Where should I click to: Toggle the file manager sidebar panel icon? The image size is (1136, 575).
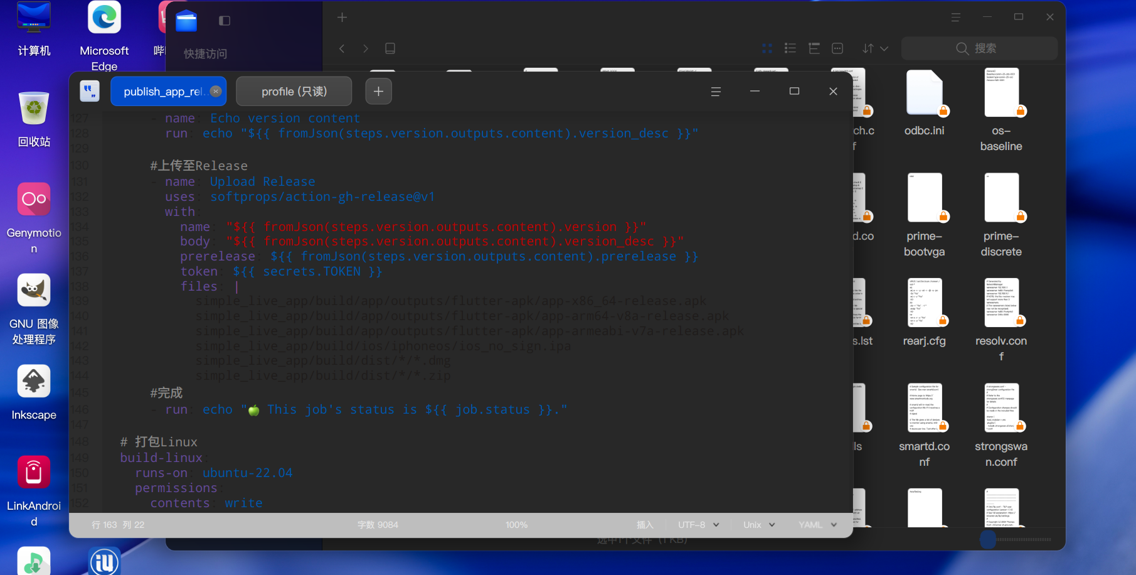225,21
